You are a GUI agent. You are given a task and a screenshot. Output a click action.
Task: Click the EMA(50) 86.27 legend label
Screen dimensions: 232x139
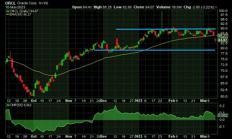click(x=20, y=14)
